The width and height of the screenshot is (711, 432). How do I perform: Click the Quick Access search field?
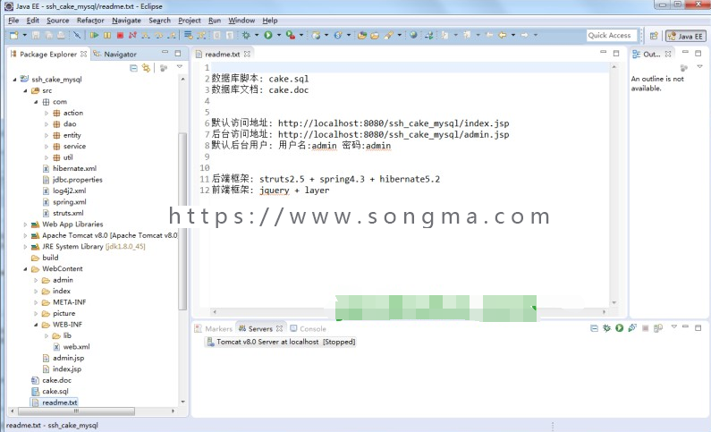coord(612,36)
